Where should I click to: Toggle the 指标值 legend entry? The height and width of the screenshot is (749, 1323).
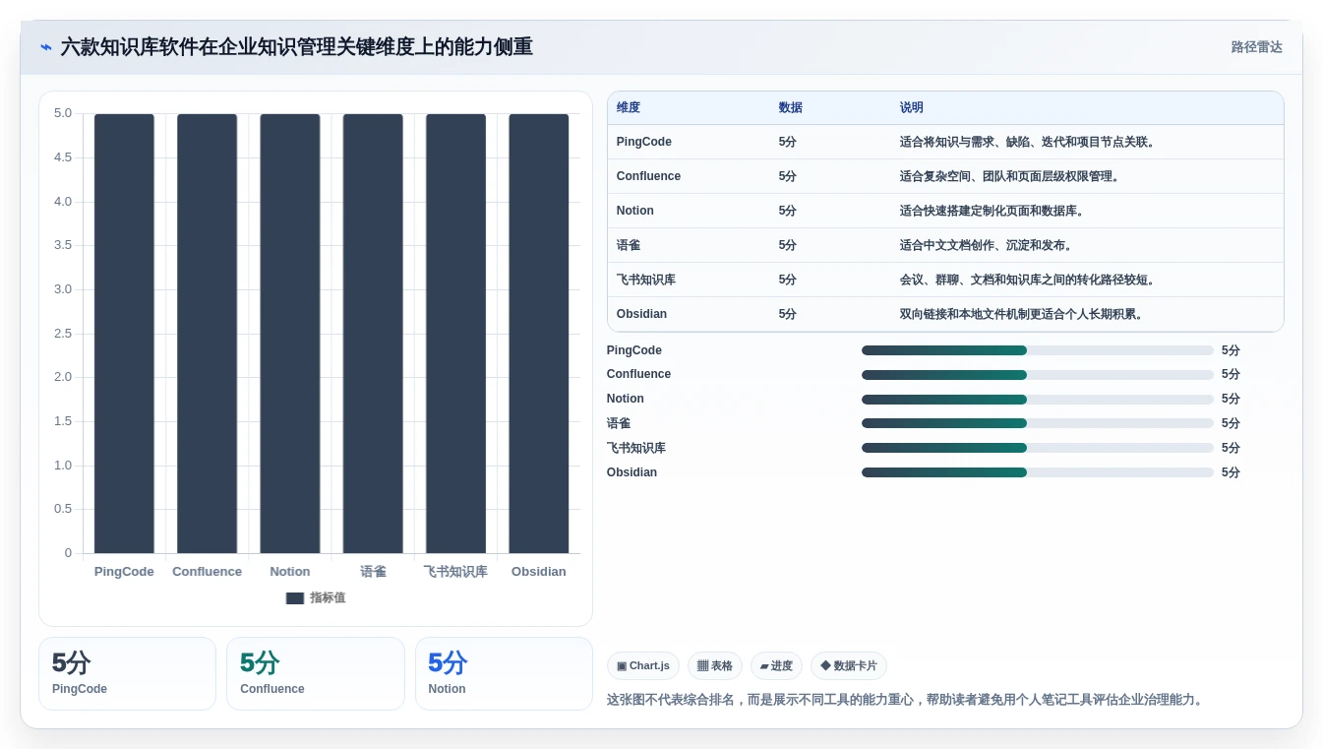pyautogui.click(x=316, y=597)
